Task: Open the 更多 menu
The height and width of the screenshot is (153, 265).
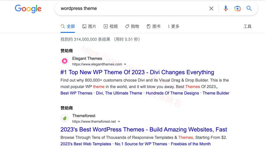Action: [x=174, y=26]
